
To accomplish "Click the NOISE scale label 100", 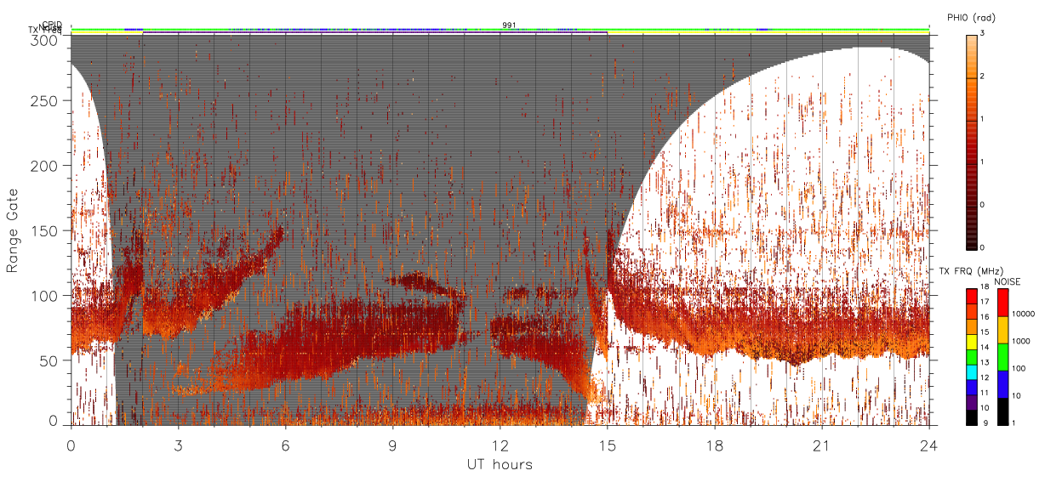I will pos(1017,371).
